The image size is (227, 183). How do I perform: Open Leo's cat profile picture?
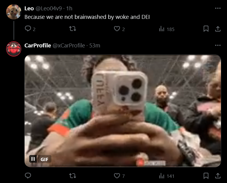pos(14,12)
